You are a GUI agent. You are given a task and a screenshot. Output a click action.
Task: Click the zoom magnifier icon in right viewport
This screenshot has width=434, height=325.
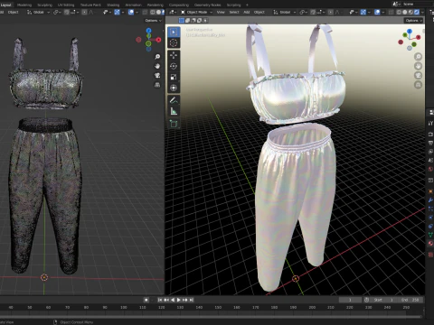coord(418,57)
